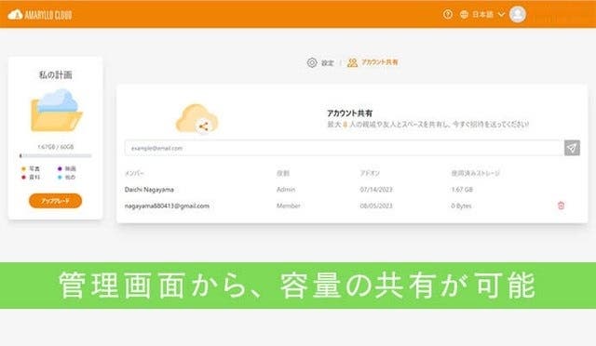Click the メンバー column header

(x=134, y=173)
